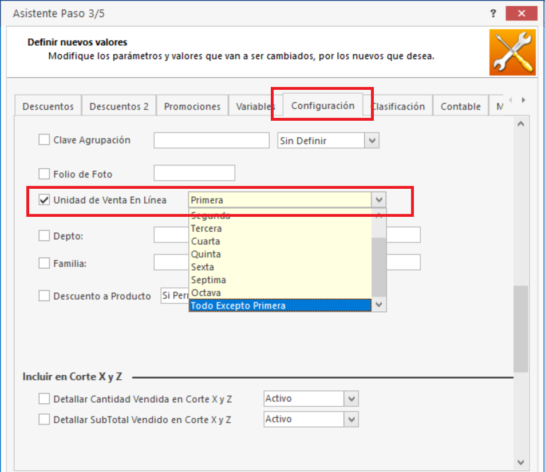Click the scrollbar up arrow

[x=520, y=123]
